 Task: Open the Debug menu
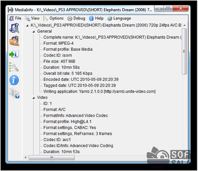(x=76, y=18)
